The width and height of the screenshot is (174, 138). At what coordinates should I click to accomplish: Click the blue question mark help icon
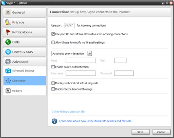(54, 121)
